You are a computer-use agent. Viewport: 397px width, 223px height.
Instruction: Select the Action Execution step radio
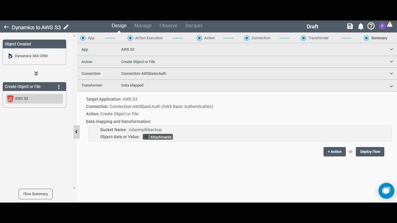130,38
